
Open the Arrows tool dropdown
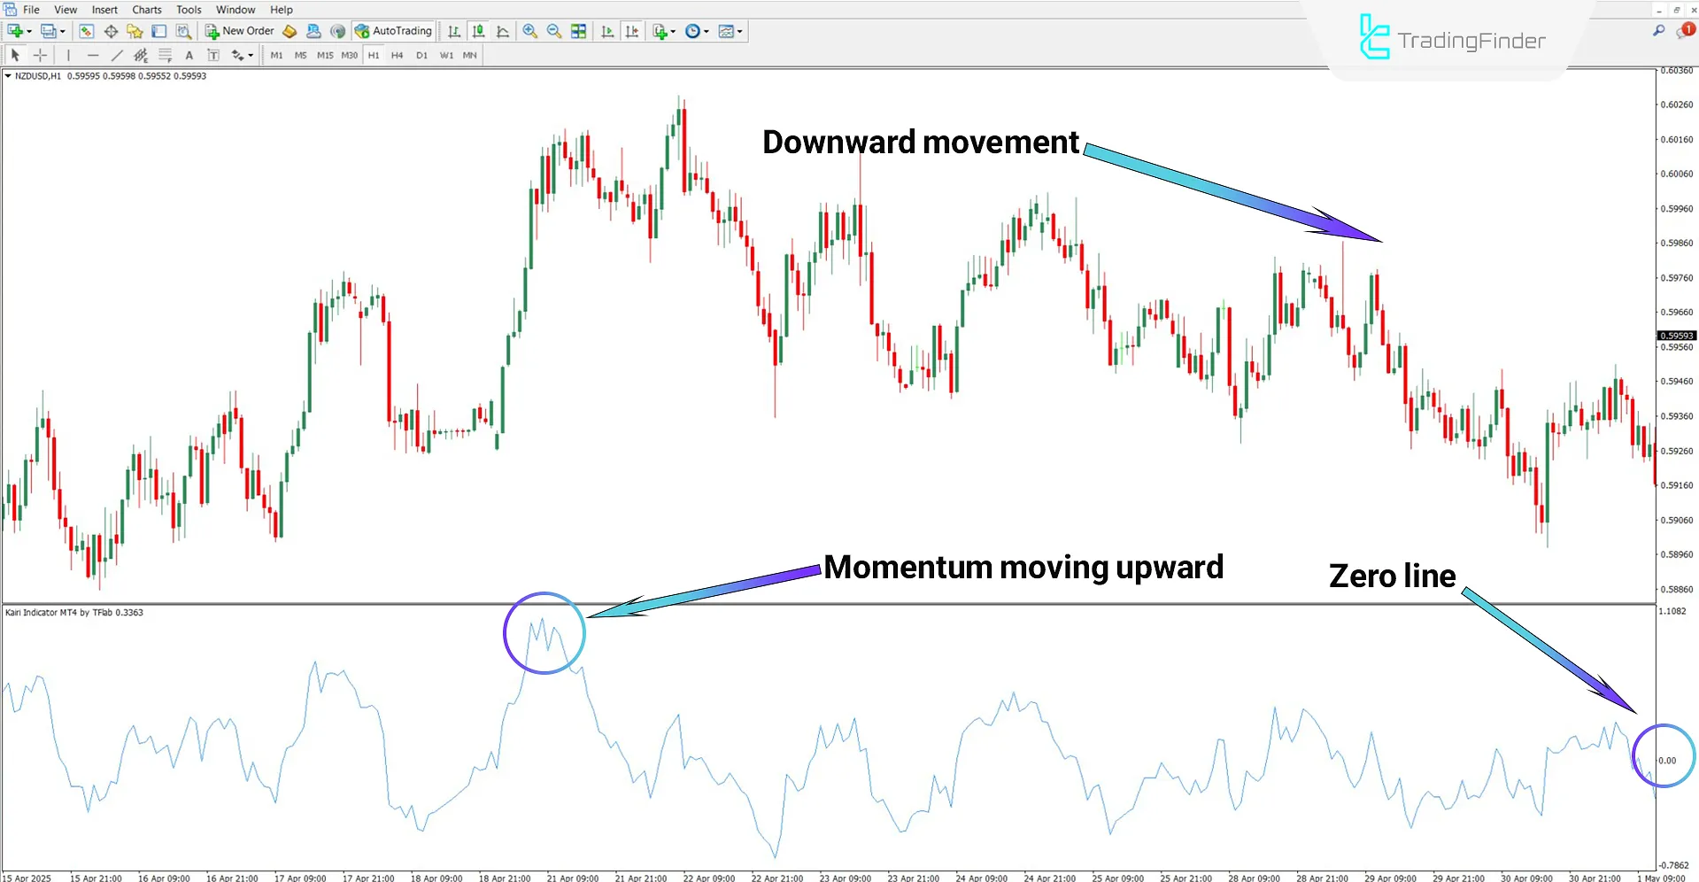tap(240, 54)
